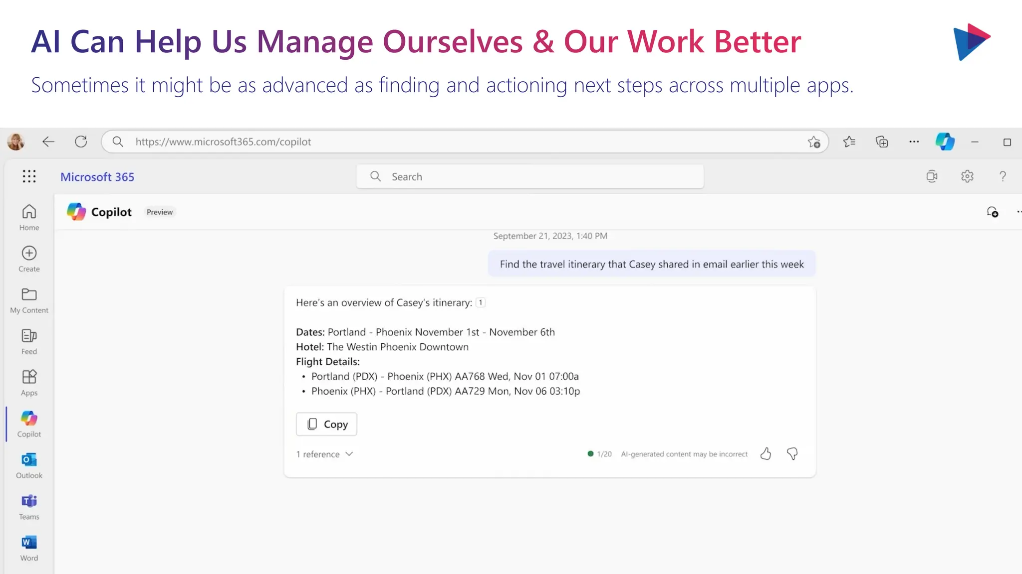The image size is (1022, 574).
Task: Click the 'AI-generated content may be incorrect' note
Action: tap(684, 454)
